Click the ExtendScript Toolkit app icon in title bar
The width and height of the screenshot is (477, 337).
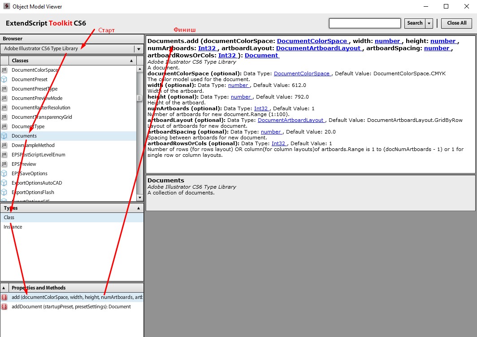click(x=7, y=6)
